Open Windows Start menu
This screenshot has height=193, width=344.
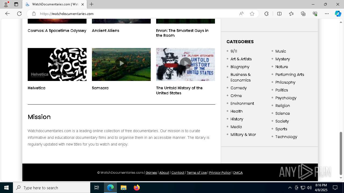point(6,188)
